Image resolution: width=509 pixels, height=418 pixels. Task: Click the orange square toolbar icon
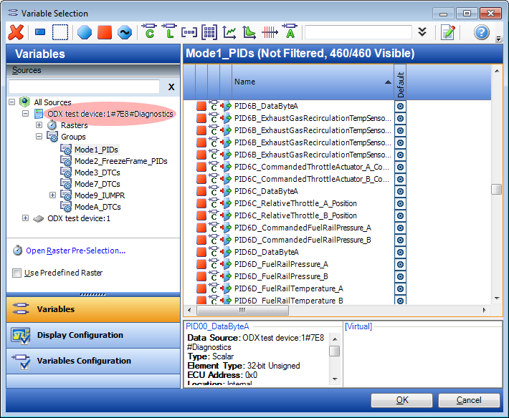[x=105, y=32]
